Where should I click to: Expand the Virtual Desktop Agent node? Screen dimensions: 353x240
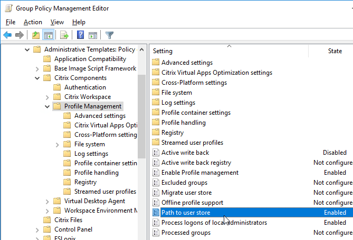coord(47,202)
